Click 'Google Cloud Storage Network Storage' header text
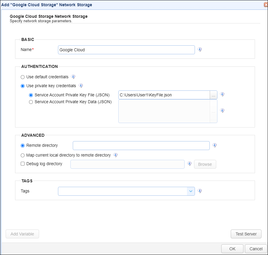This screenshot has width=268, height=255. tap(49, 16)
